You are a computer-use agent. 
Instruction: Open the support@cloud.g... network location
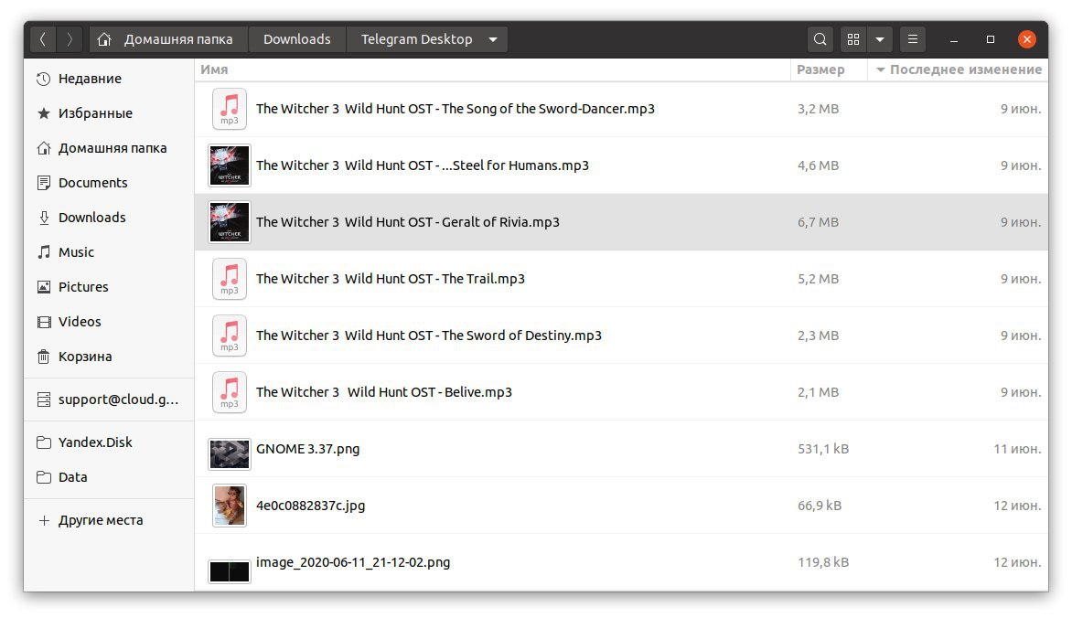[110, 400]
